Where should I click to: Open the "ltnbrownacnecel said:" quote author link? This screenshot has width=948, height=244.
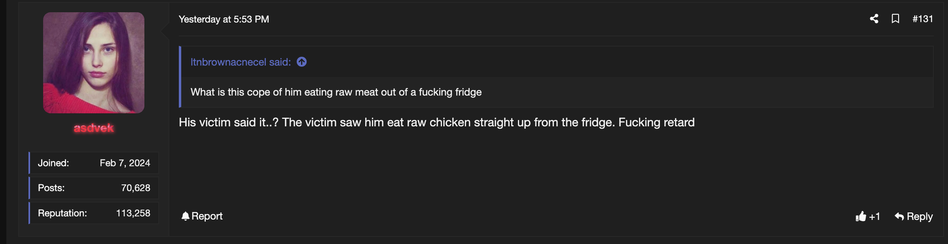pyautogui.click(x=241, y=62)
